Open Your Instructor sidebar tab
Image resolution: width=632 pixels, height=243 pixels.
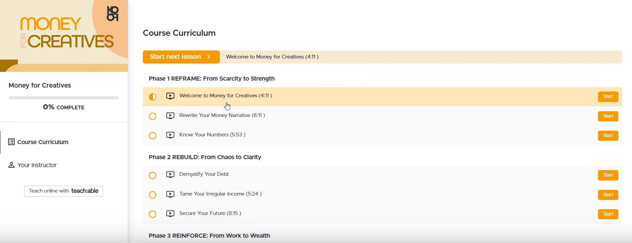coord(37,165)
